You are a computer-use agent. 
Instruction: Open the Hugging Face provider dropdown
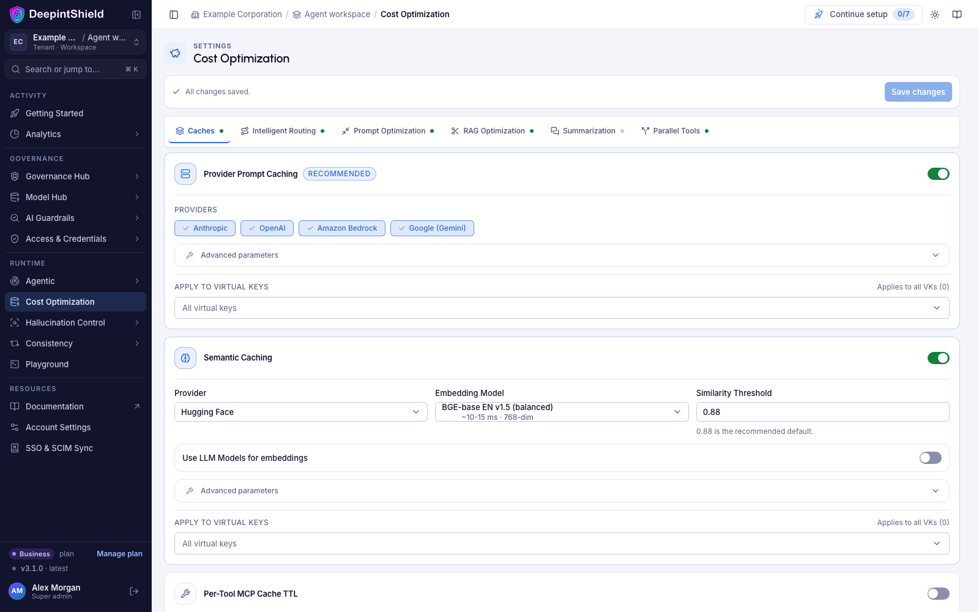pos(300,412)
